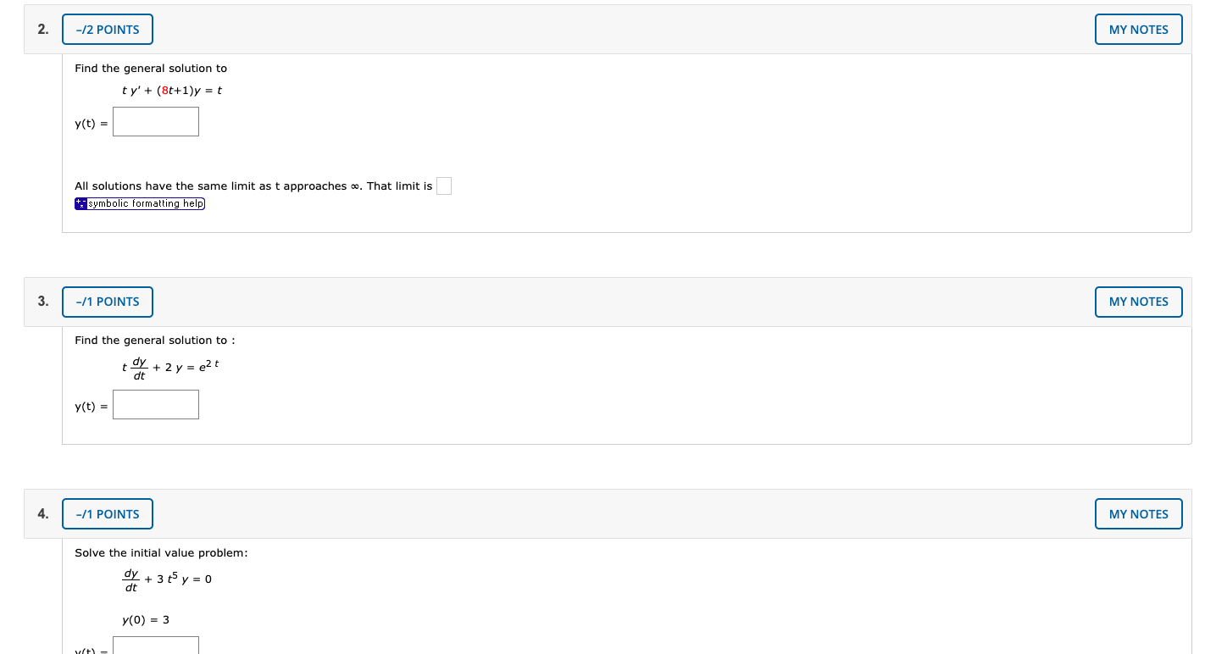Click the question number 3 label
This screenshot has width=1205, height=654.
43,301
